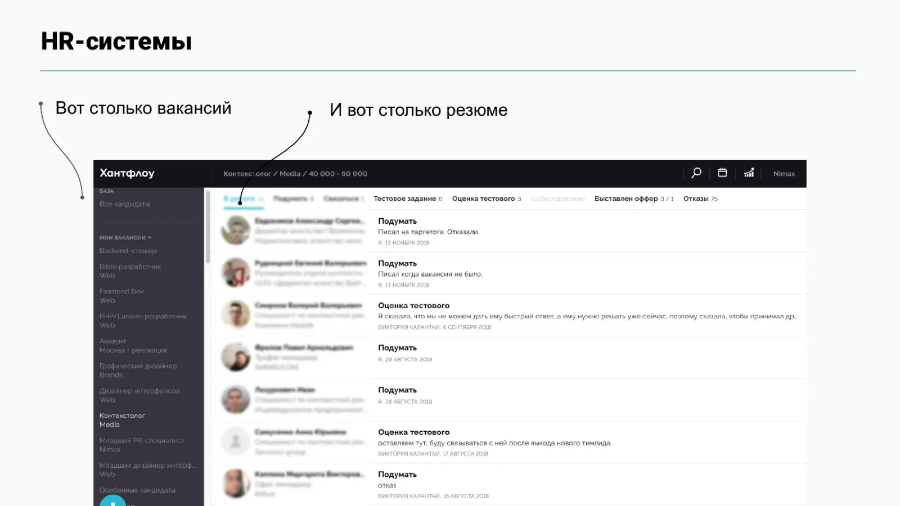Click the round blue add button

112,500
